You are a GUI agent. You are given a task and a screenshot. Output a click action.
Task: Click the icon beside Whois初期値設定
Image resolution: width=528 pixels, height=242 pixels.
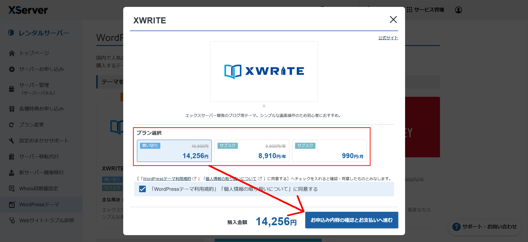click(x=12, y=189)
